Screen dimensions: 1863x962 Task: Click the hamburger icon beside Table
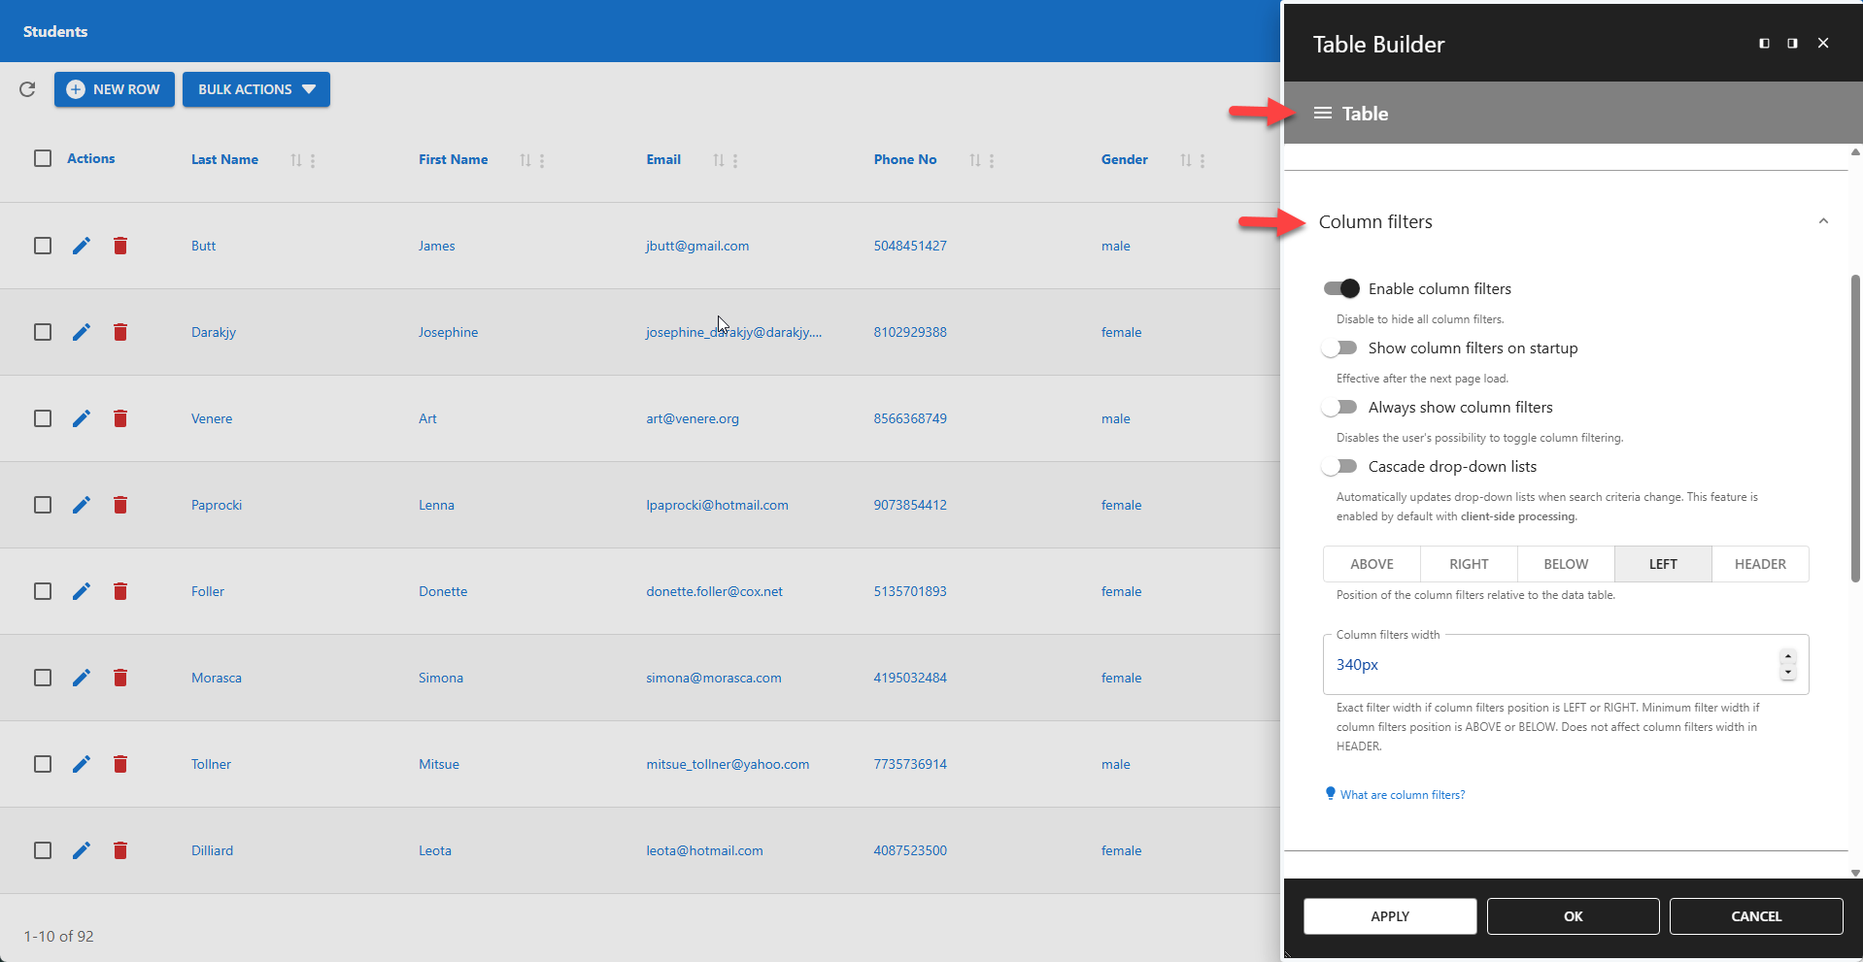pos(1322,113)
